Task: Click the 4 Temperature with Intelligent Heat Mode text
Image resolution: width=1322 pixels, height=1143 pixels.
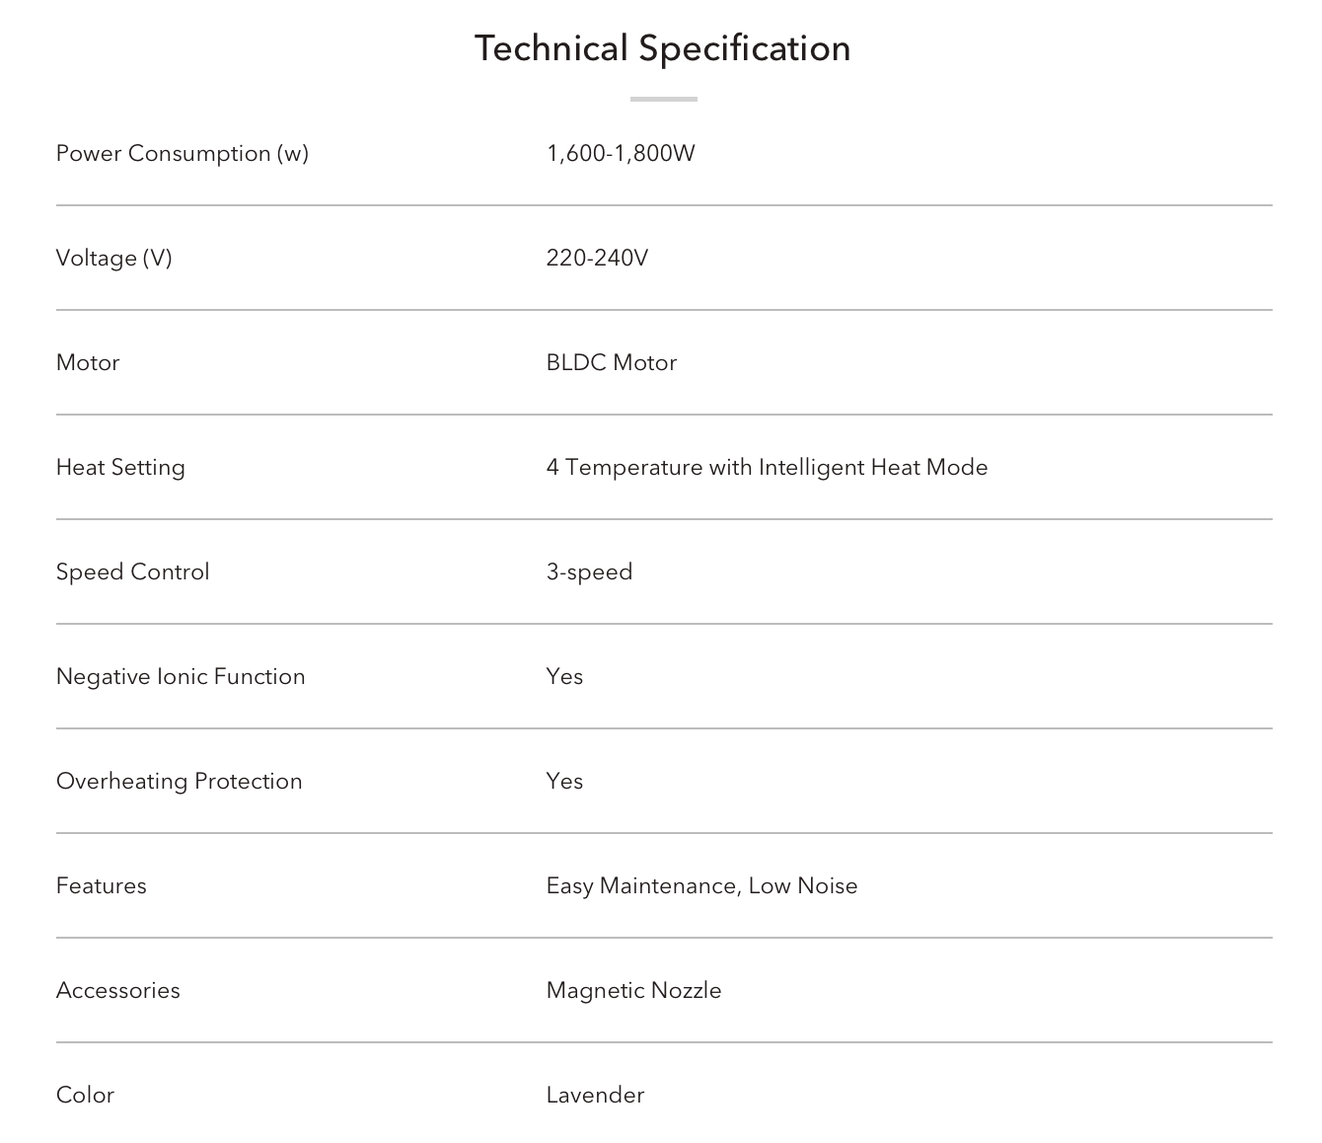Action: click(x=768, y=468)
